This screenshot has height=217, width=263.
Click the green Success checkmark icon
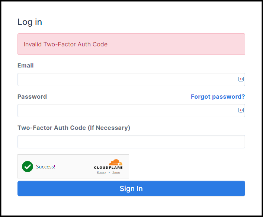click(x=28, y=167)
